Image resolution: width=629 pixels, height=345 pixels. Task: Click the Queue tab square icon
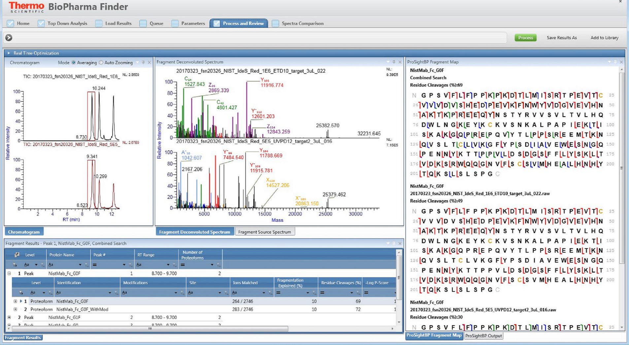[143, 23]
